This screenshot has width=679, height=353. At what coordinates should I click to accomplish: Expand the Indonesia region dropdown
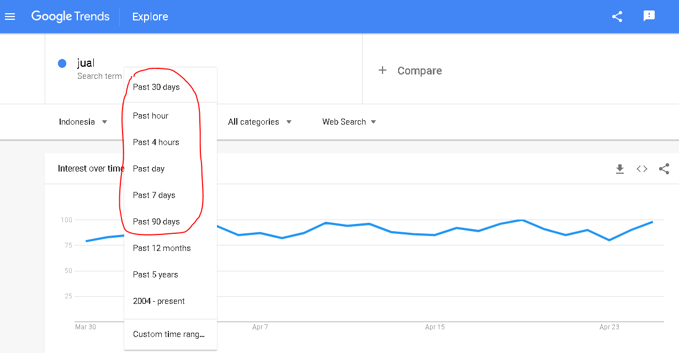(x=83, y=122)
